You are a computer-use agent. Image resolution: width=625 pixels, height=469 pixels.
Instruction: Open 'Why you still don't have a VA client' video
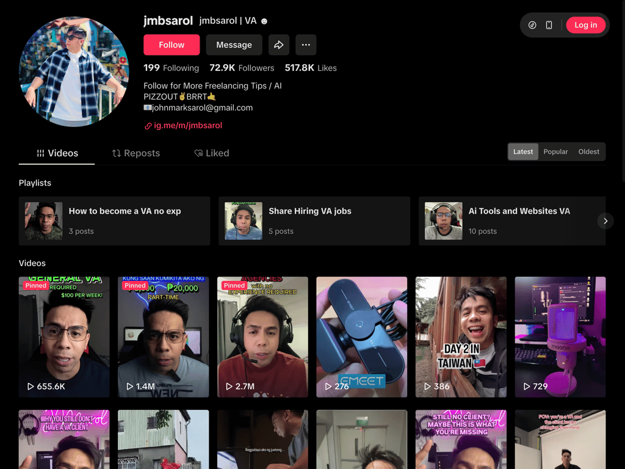click(x=64, y=440)
